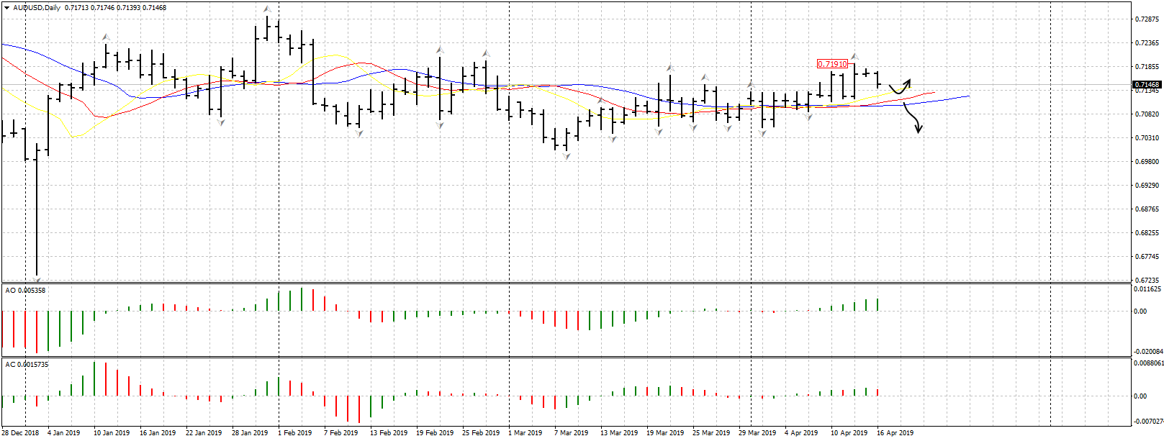Image resolution: width=1164 pixels, height=441 pixels.
Task: Click the downward curved black arrow drawing
Action: click(913, 117)
